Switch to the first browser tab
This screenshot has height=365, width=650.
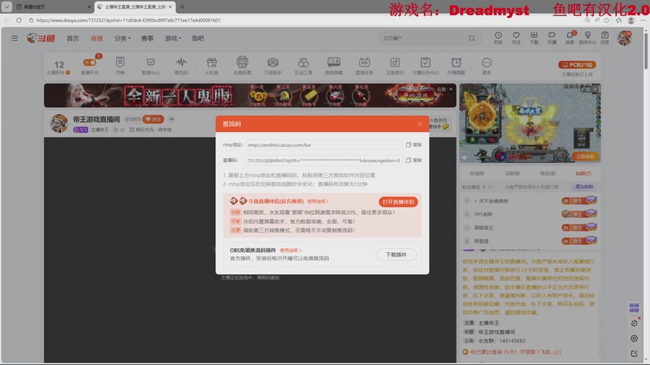click(x=53, y=6)
